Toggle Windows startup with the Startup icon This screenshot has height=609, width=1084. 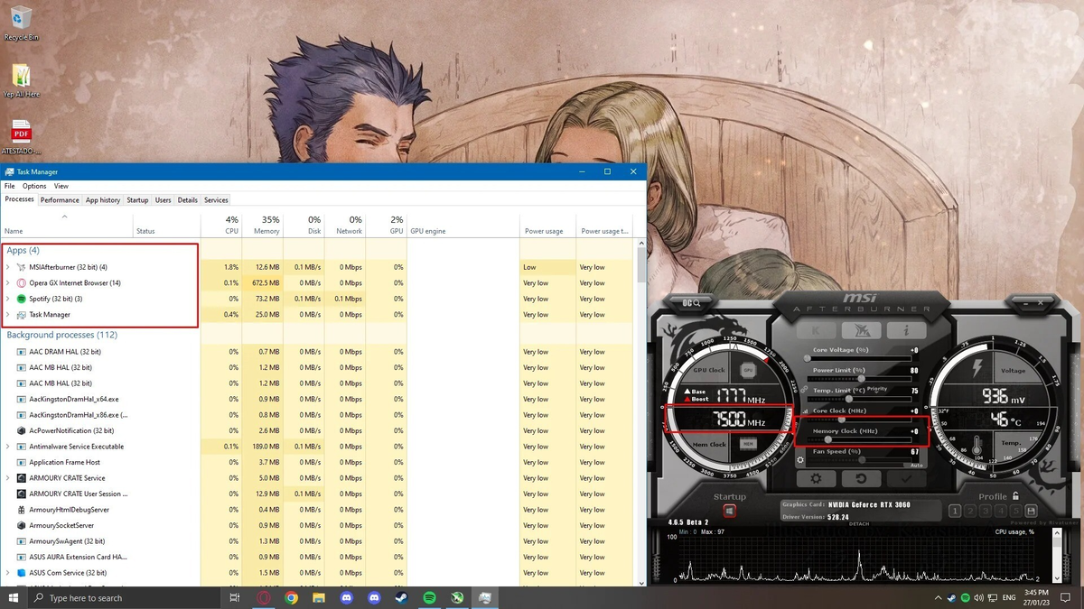(x=730, y=510)
